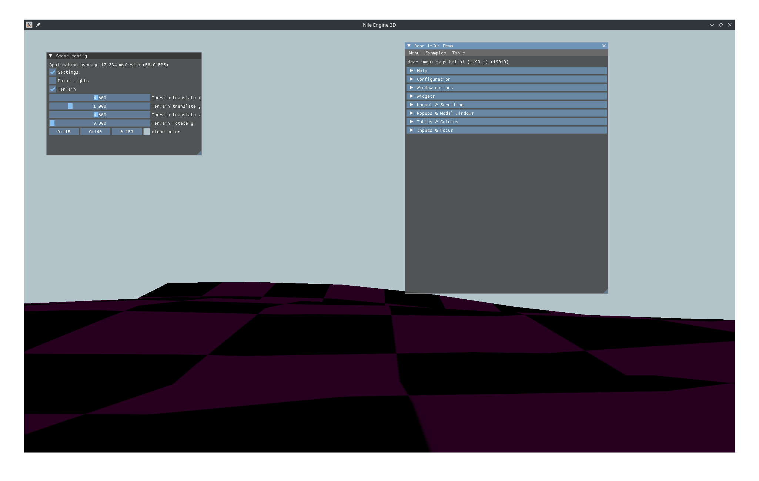Screen dimensions: 759x481
Task: Click ImGui Demo window resize grip
Action: pos(606,291)
